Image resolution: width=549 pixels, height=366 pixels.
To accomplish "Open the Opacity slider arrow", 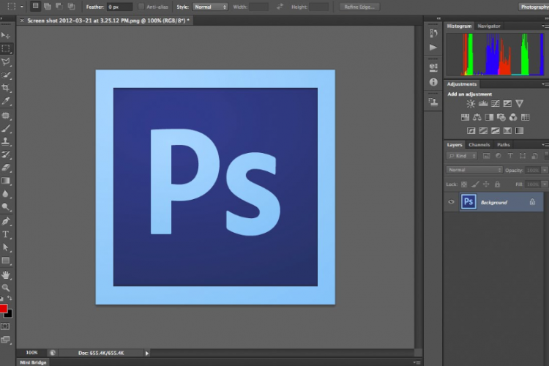I will [545, 171].
